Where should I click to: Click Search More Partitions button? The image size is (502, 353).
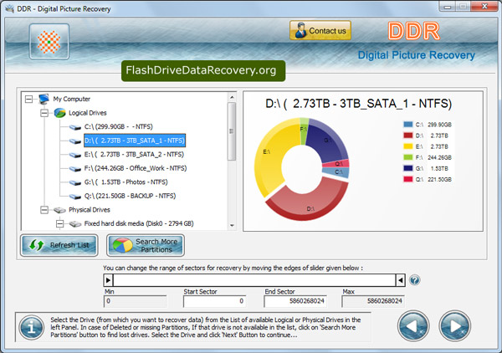point(146,245)
